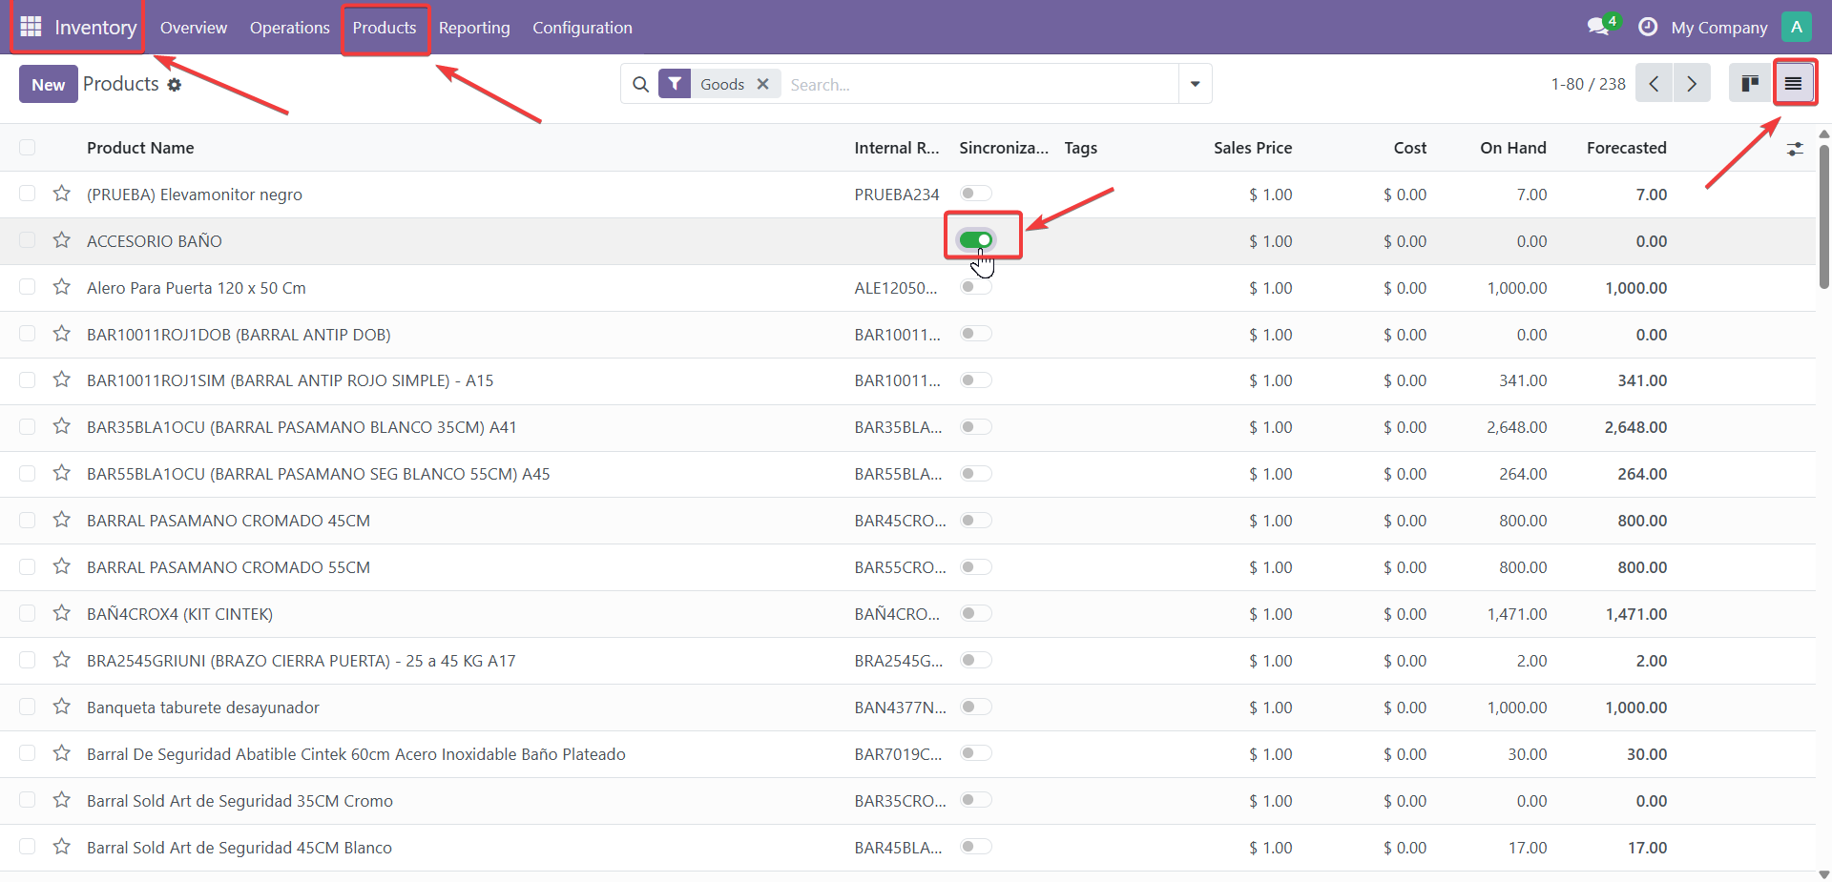Open Barral De Seguridad Abatible Cintek 60cm row
Viewport: 1832px width, 882px height.
tap(356, 754)
